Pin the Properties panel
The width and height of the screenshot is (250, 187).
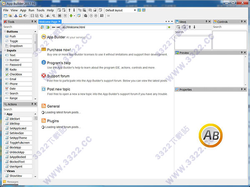(242, 89)
